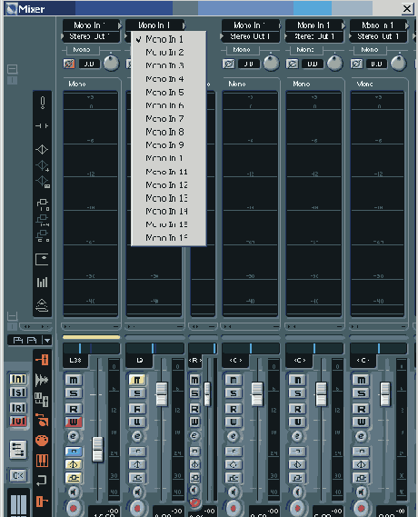Click first channel gain value field 0.0
Viewport: 418px width, 517px height.
tap(89, 64)
